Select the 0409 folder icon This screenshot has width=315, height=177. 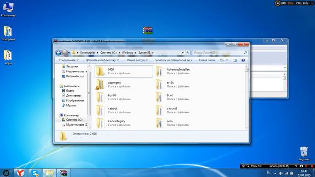point(100,71)
